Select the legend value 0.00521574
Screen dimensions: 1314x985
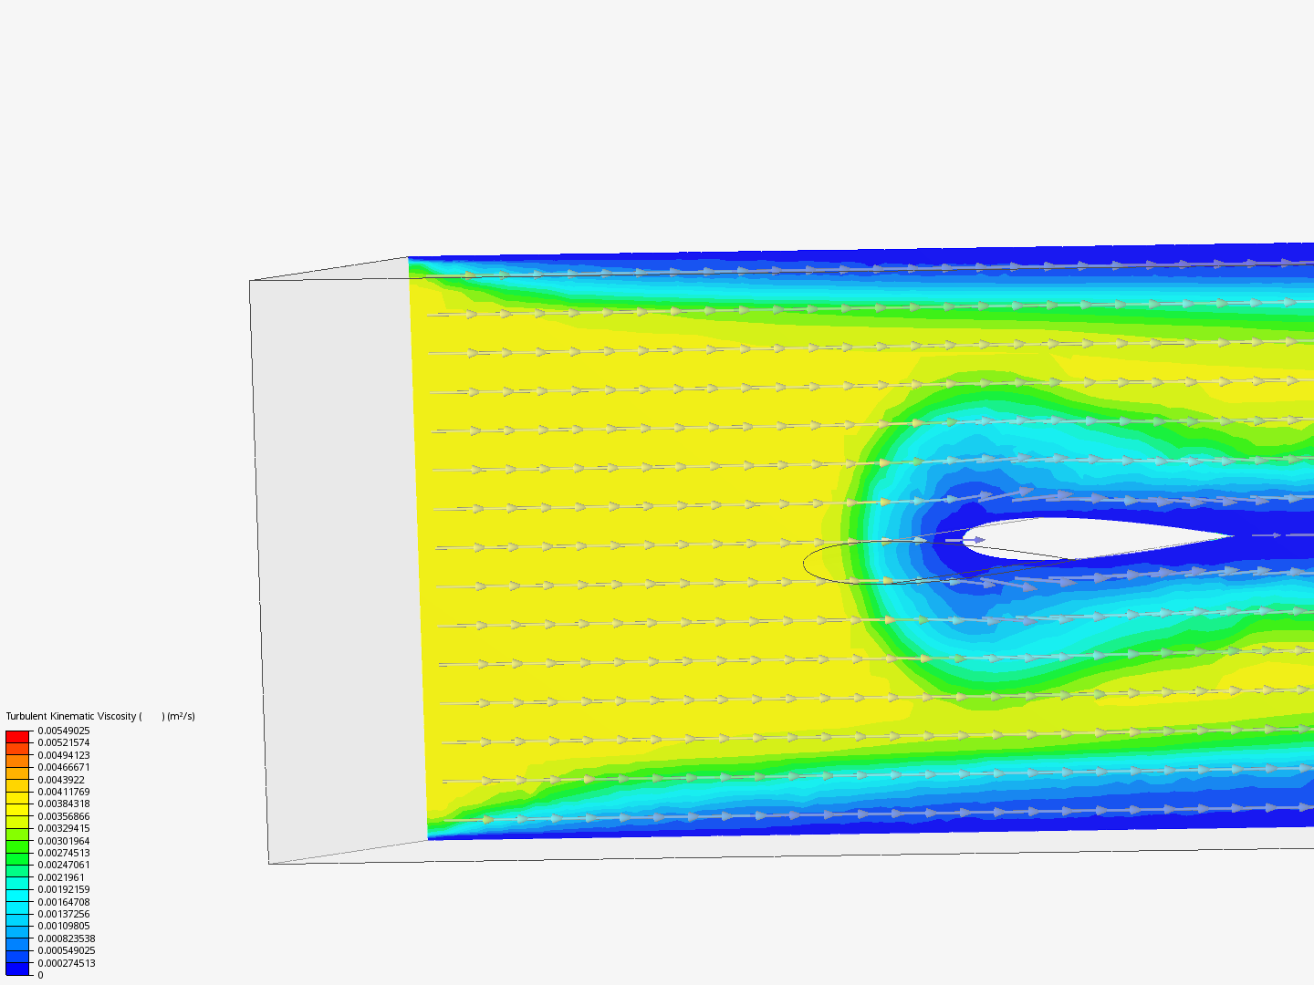click(x=64, y=742)
